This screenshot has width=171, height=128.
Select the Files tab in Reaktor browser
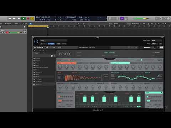tap(44, 53)
